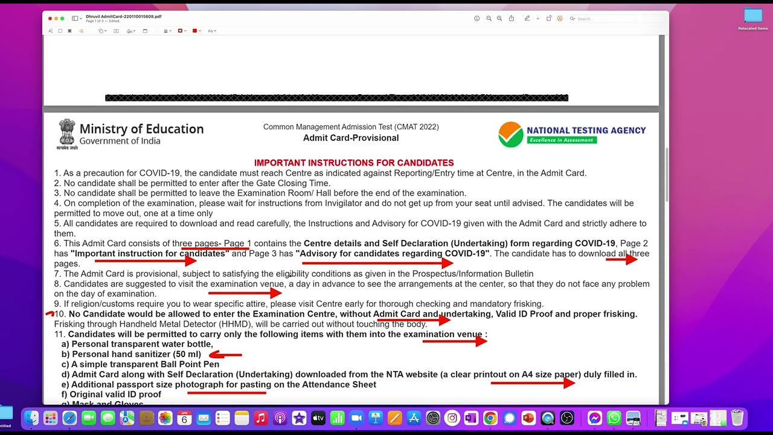Select the Redact tool in markup bar
Screen dimensions: 773x435
pyautogui.click(x=69, y=31)
